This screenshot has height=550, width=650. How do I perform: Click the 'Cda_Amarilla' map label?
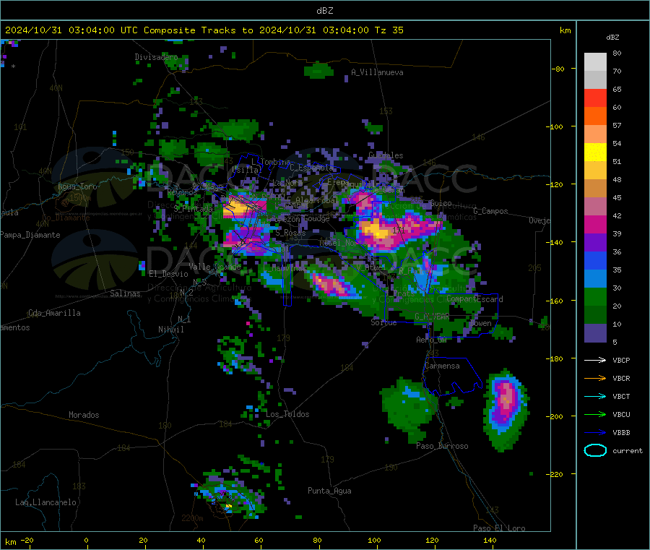pos(54,313)
